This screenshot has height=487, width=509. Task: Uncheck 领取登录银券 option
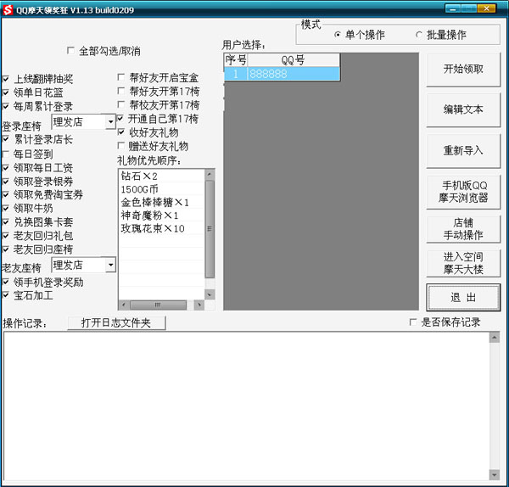[6, 182]
